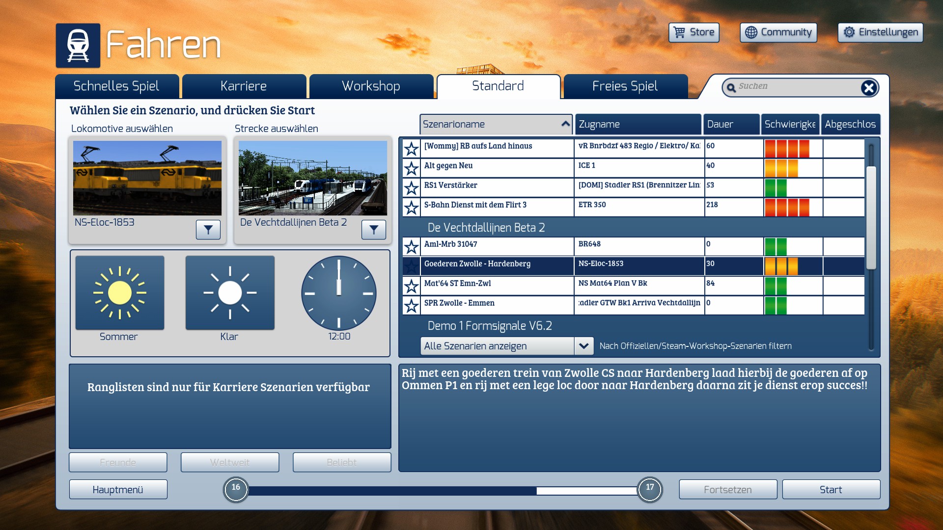The image size is (943, 530).
Task: Switch to the Schnelles Spiel tab
Action: tap(117, 86)
